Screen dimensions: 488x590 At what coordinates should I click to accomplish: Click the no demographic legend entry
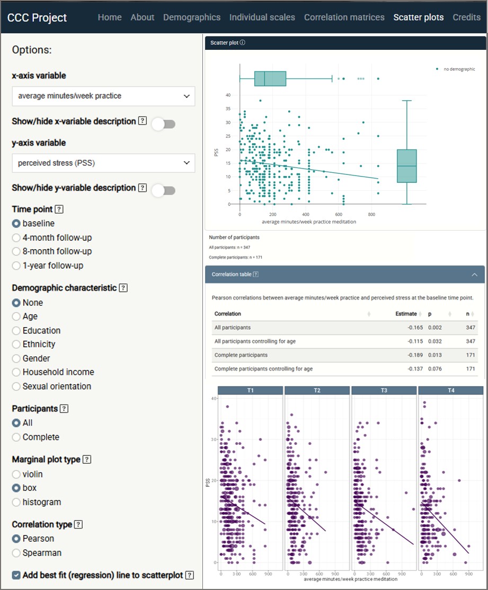click(x=456, y=69)
